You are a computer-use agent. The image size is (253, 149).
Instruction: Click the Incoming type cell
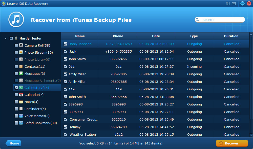click(x=194, y=67)
